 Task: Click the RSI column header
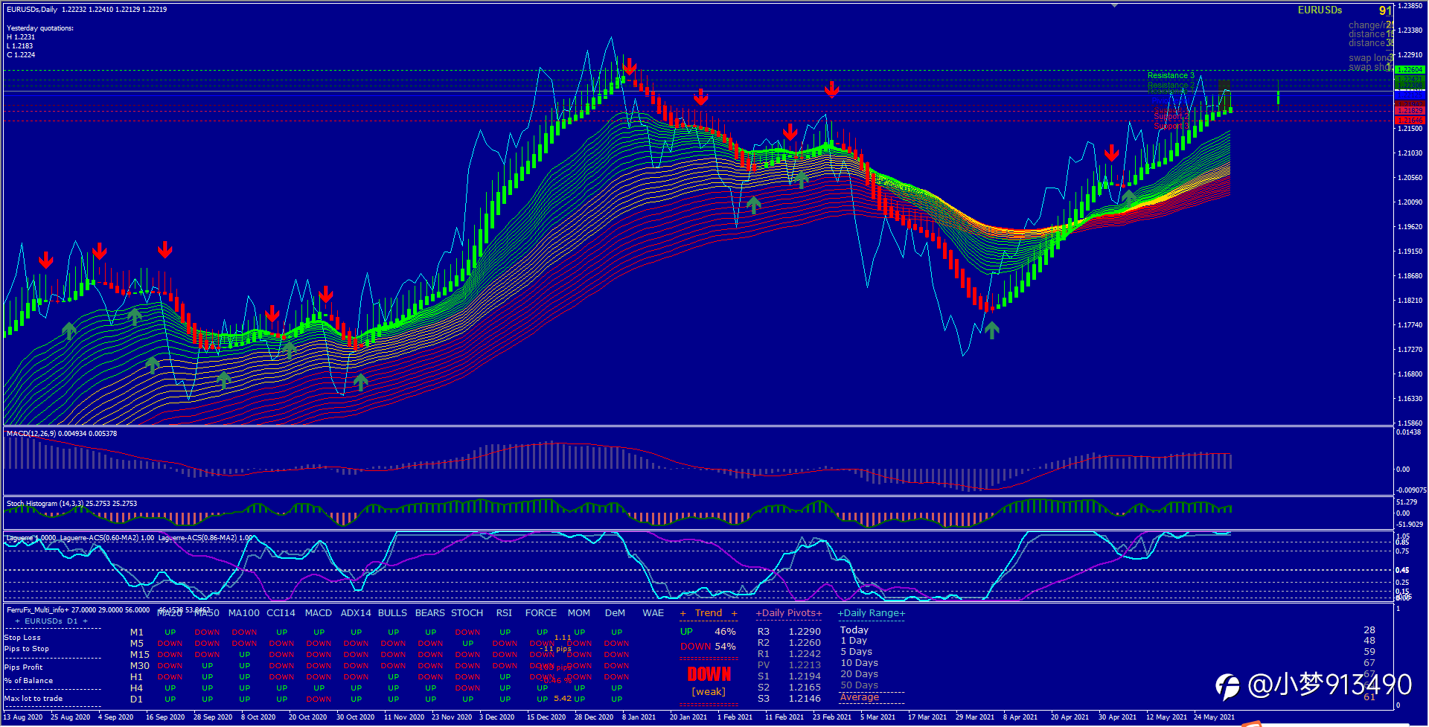coord(505,613)
